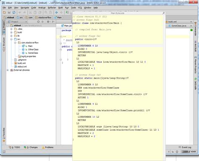
Task: Click the Cut scissors toolbar icon
Action: pos(30,13)
